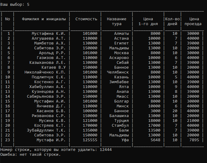207x163 pixels.
Task: Select the 'Фамилия и инициалы' column header
Action: click(x=44, y=19)
